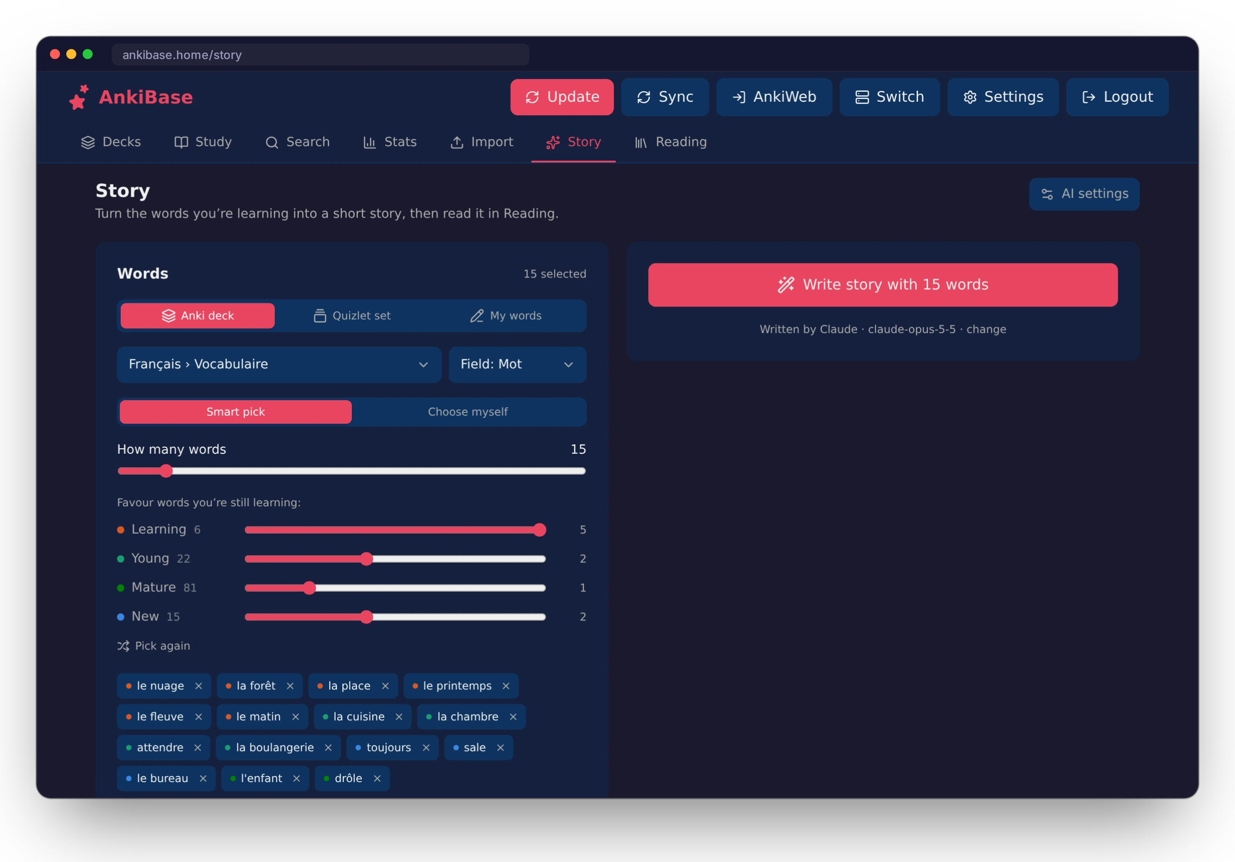Remove the 'le fleuve' word chip
This screenshot has width=1235, height=862.
tap(198, 717)
